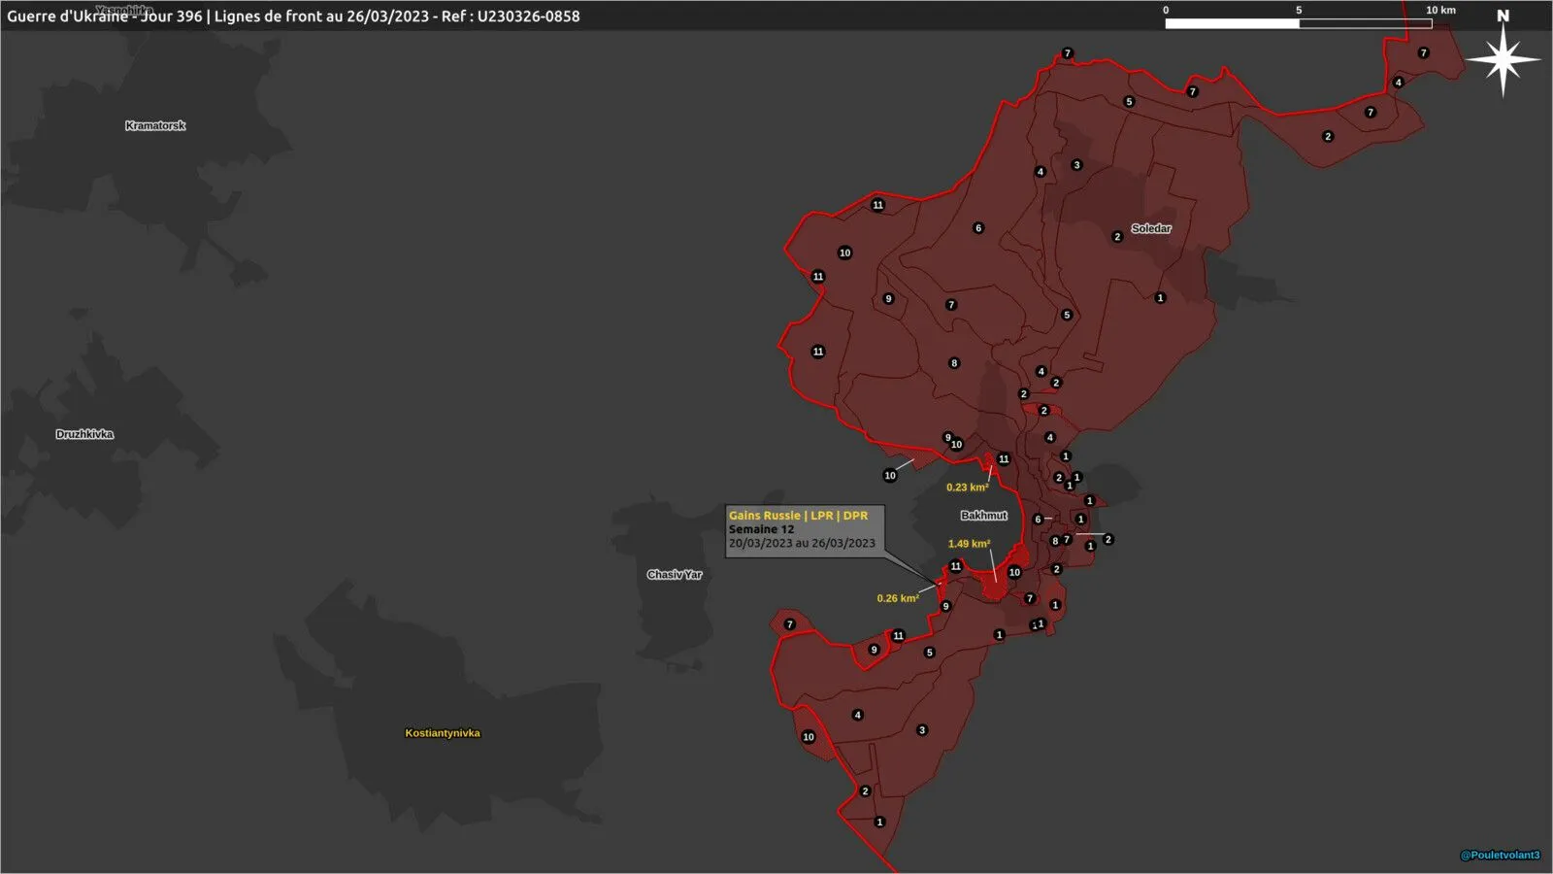The image size is (1553, 874).
Task: Click the Kramatorsk city label
Action: coord(155,125)
